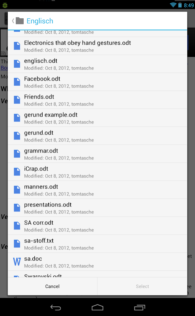The image size is (195, 316).
Task: Tap the Android home navigation icon
Action: click(x=97, y=308)
